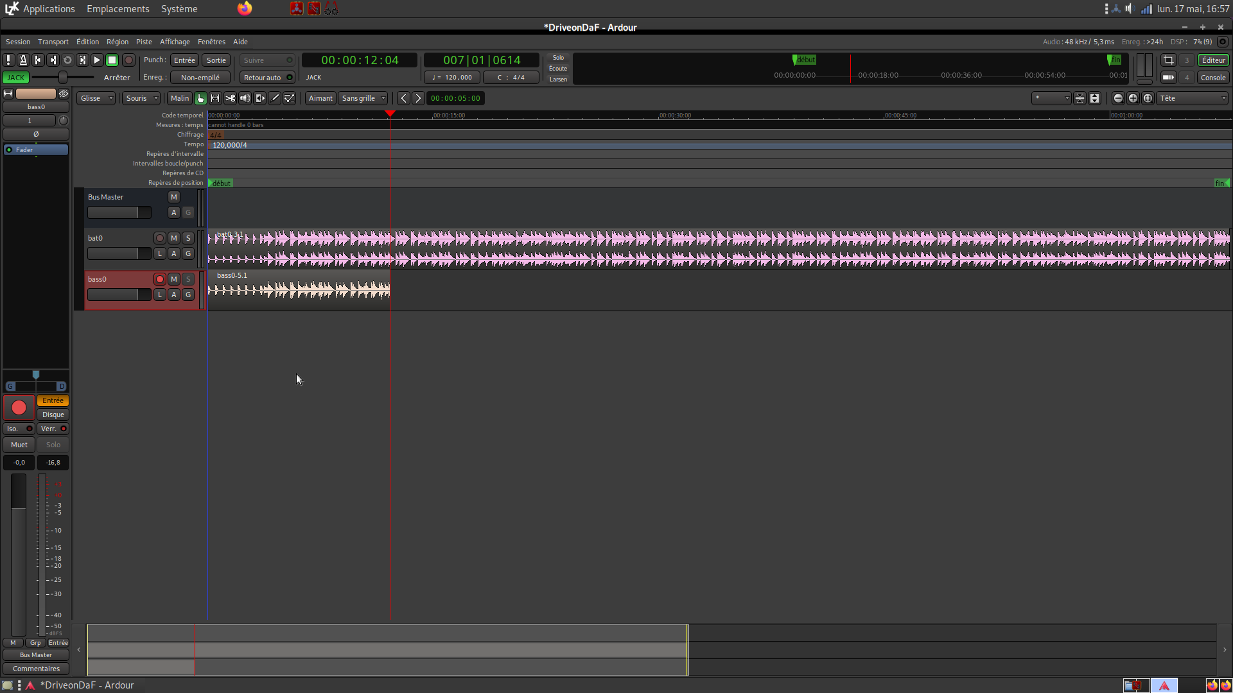The width and height of the screenshot is (1233, 693).
Task: Click the Non-empilé record mode button
Action: click(x=200, y=78)
